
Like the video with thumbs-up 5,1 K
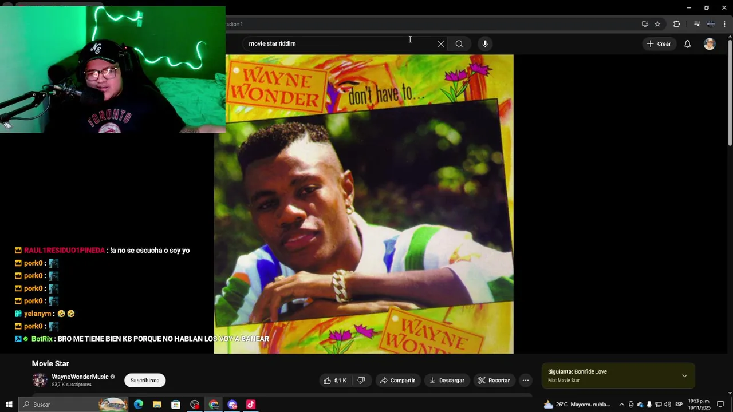pos(335,381)
